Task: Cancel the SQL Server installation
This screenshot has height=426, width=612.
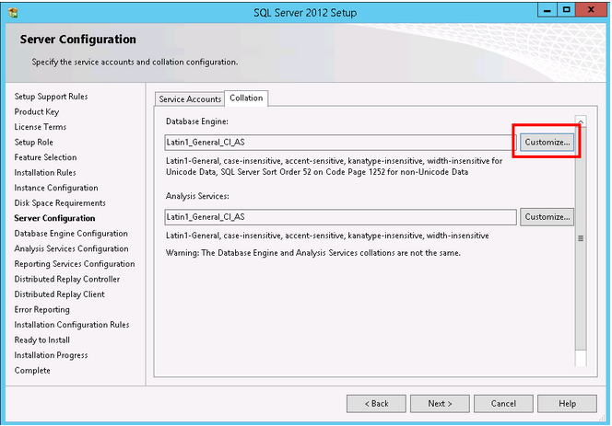Action: 503,403
